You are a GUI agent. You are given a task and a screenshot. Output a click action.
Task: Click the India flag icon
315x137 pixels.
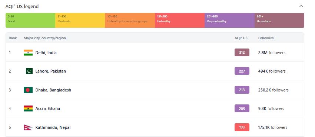[28, 53]
